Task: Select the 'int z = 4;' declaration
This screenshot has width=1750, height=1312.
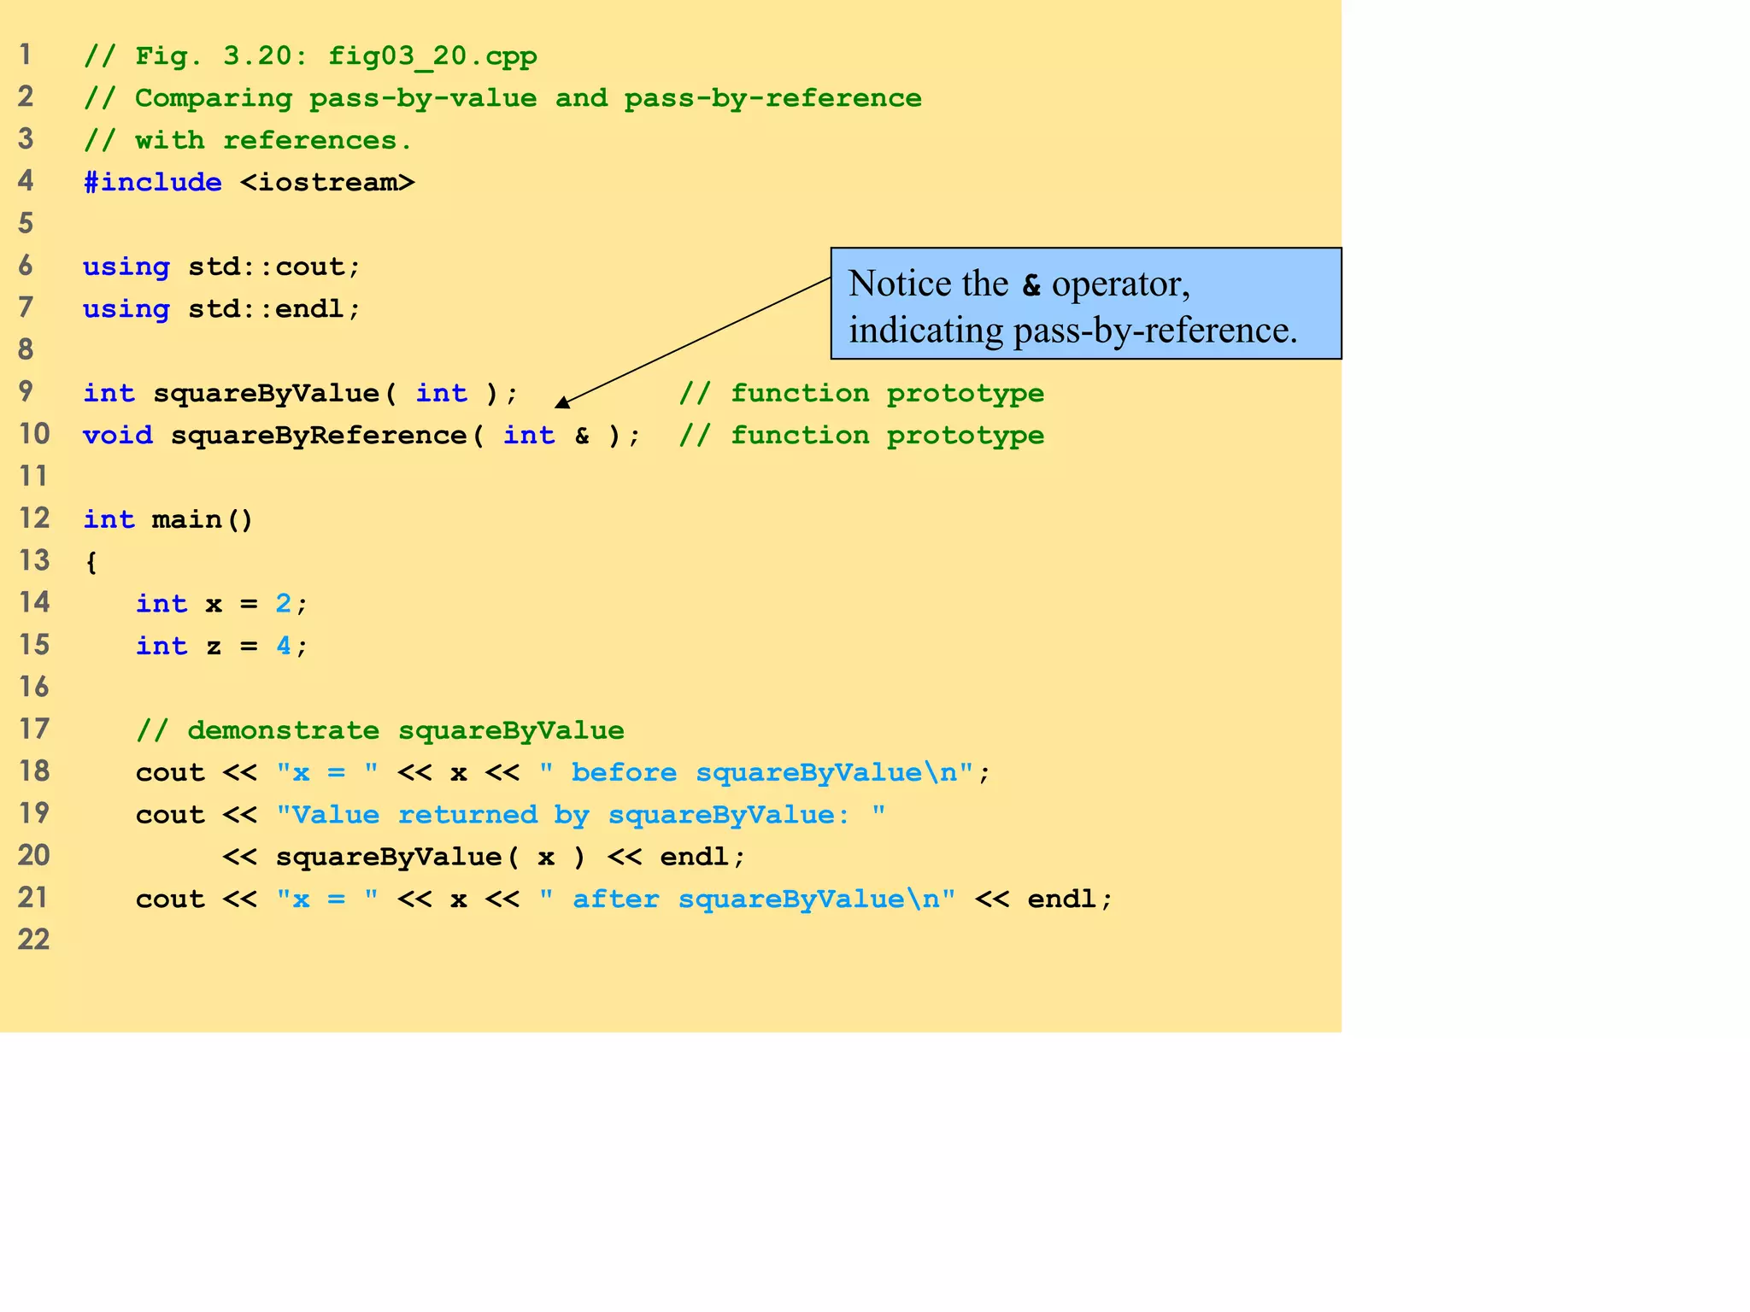Action: tap(221, 646)
